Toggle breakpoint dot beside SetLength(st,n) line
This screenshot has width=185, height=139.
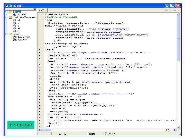(x=39, y=55)
